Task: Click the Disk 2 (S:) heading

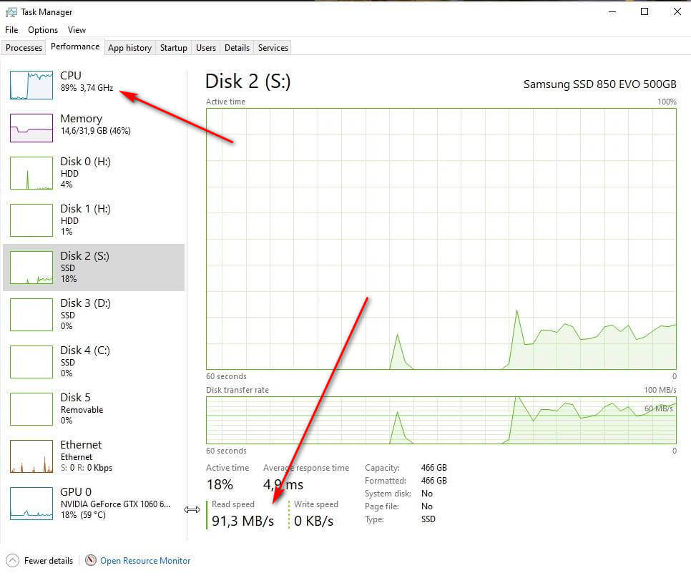Action: coord(248,82)
